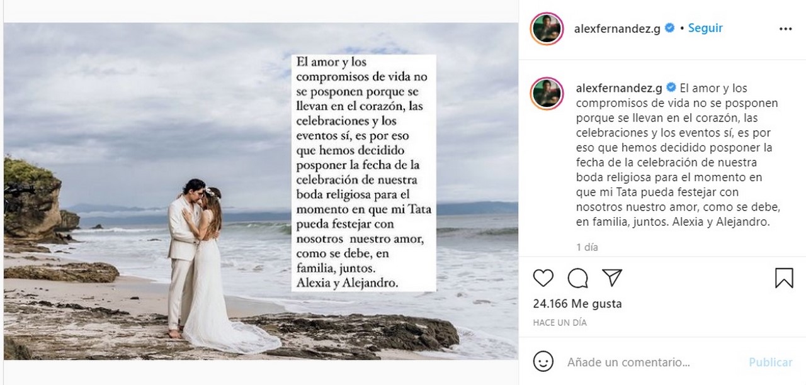Viewport: 806px width, 385px height.
Task: Click the 1 día caption timestamp
Action: (x=587, y=247)
